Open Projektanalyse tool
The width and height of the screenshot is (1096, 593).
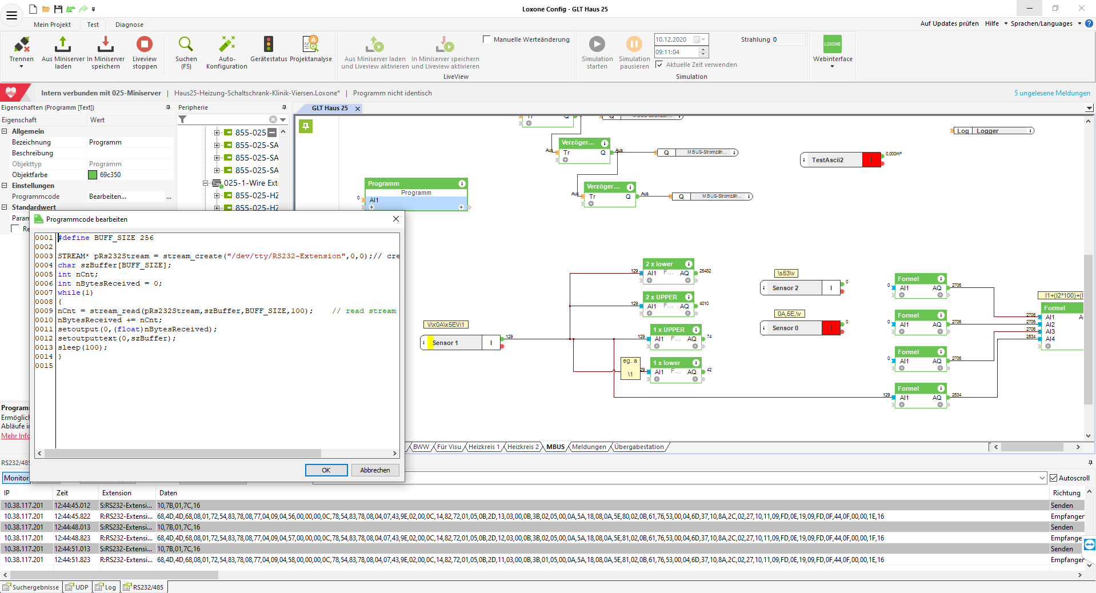click(x=310, y=45)
